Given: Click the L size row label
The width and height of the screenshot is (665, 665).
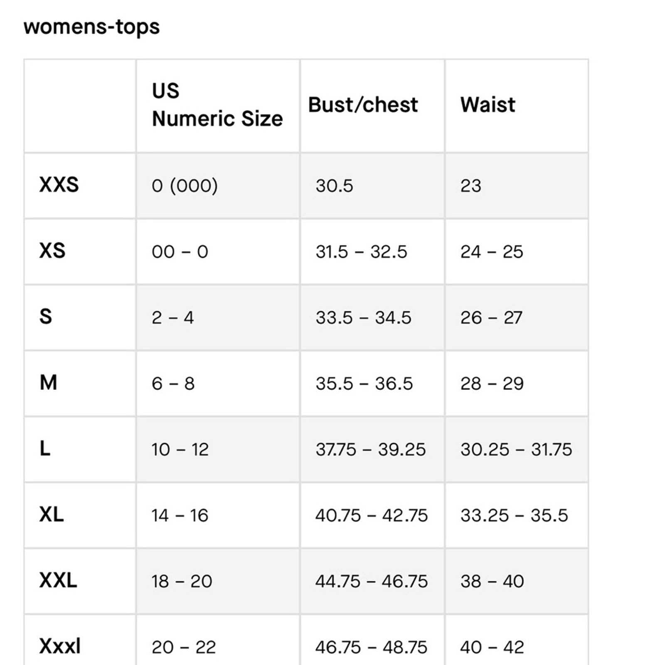Looking at the screenshot, I should pyautogui.click(x=45, y=448).
